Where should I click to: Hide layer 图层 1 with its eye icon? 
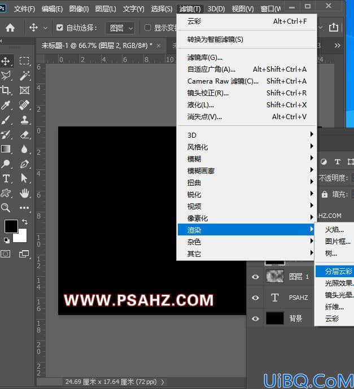click(x=256, y=277)
